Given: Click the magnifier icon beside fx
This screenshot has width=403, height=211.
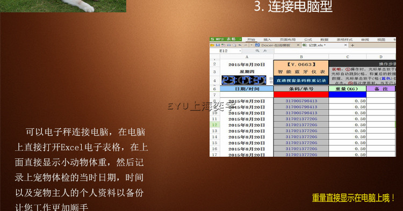Looking at the screenshot, I should [x=257, y=51].
